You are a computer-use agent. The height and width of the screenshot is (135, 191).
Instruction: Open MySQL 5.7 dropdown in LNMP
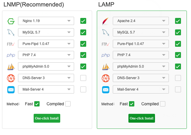46,32
